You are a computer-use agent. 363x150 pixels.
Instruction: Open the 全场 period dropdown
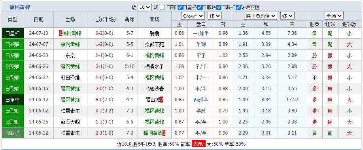coord(334,16)
